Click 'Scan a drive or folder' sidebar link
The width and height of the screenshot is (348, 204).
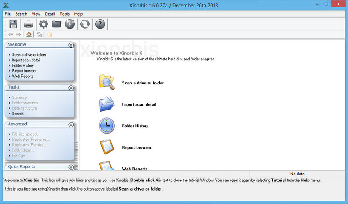point(29,55)
